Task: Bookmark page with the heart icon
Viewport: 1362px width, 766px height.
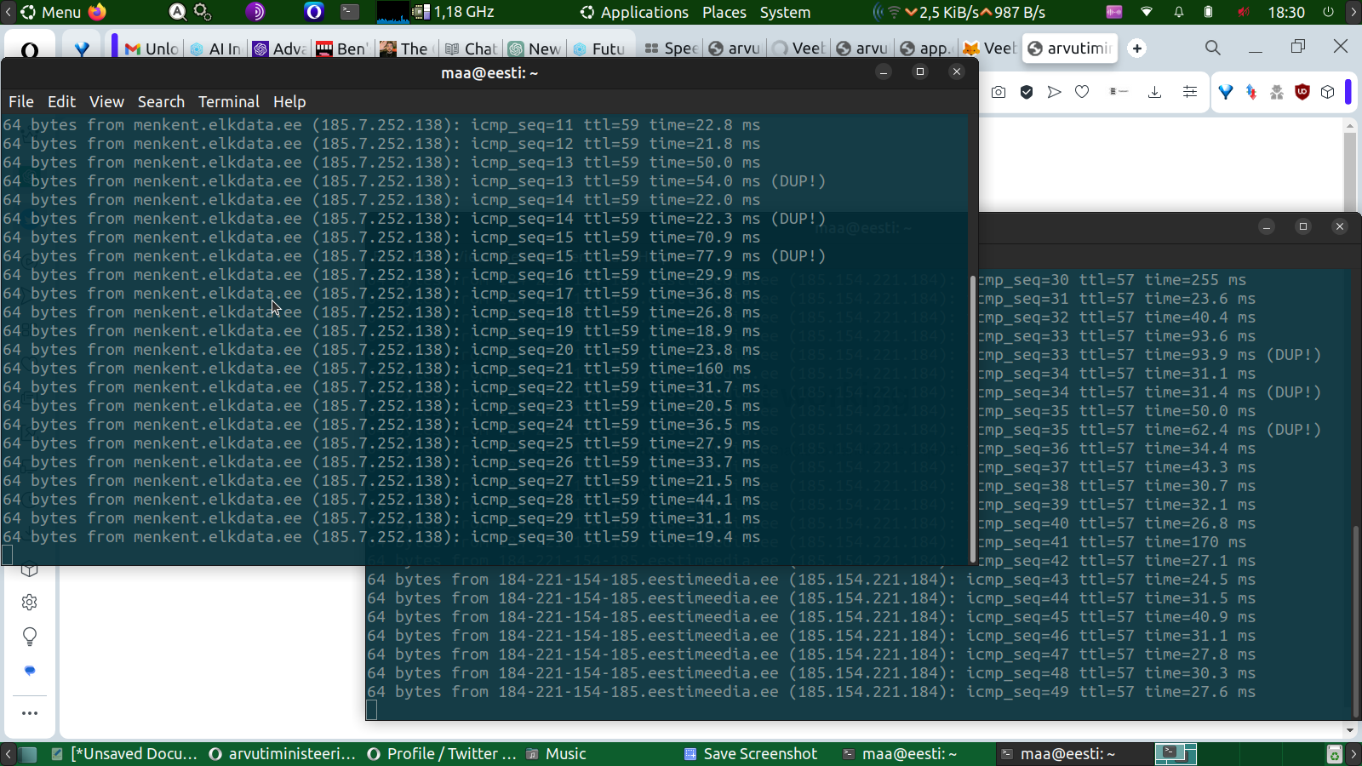Action: 1082,92
